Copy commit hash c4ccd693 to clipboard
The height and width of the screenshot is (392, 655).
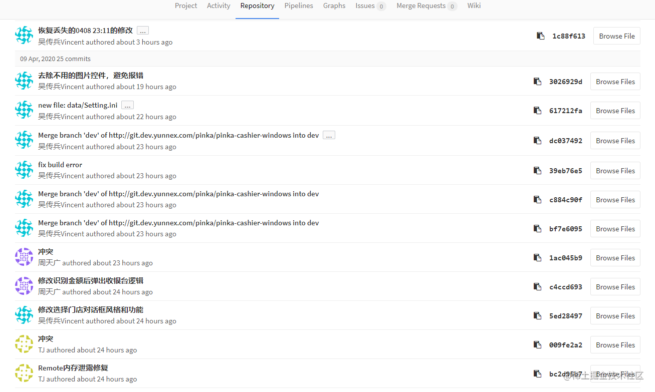point(538,287)
